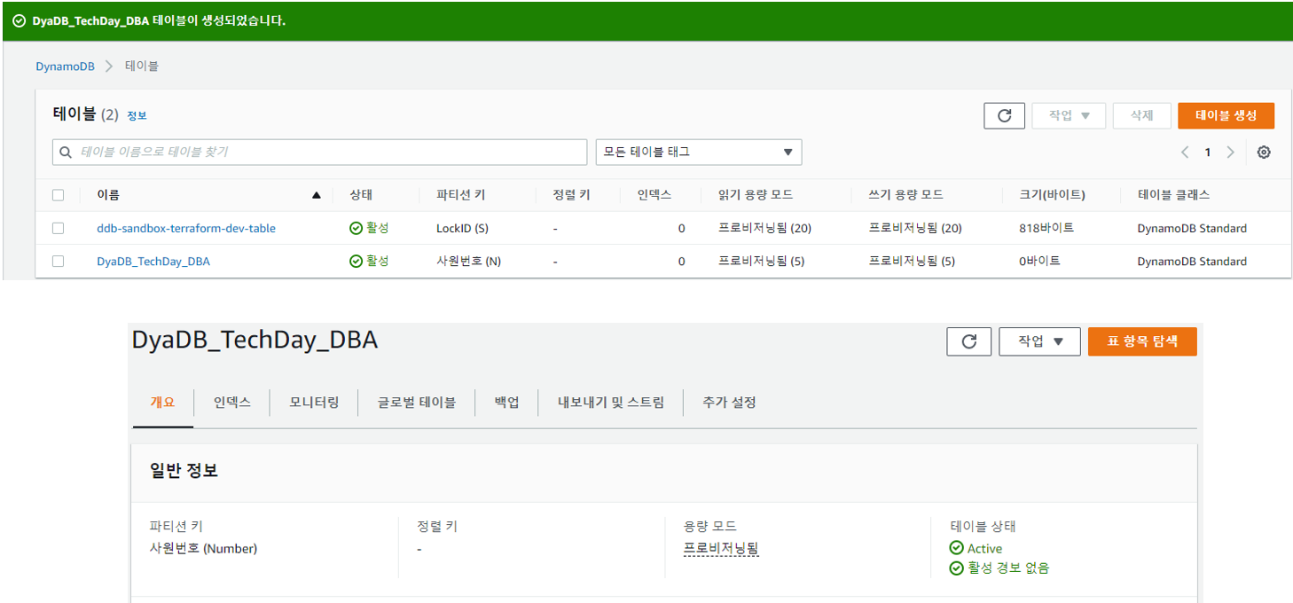Image resolution: width=1293 pixels, height=603 pixels.
Task: Refresh the DyaDB_TechDay_DBA details view
Action: pos(968,341)
